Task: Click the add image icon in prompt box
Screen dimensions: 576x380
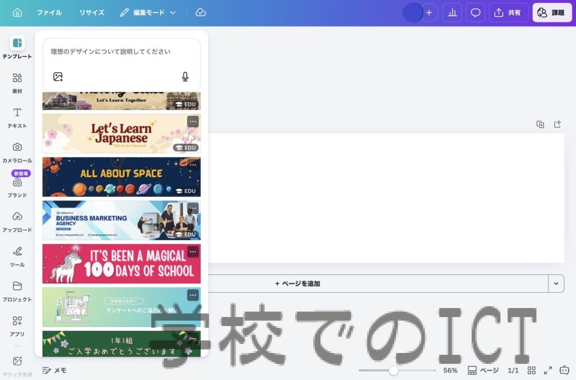Action: coord(58,77)
